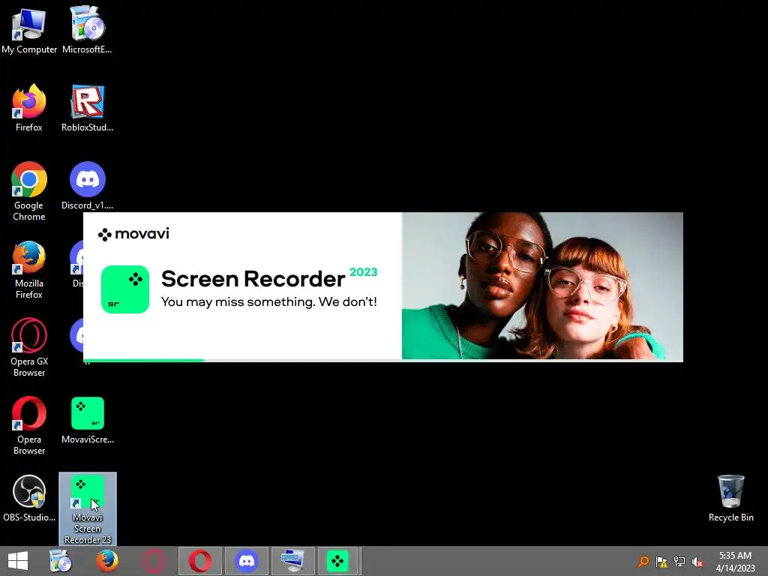Switch to the computer-keyboard taskbar window
Viewport: 768px width, 576px height.
coord(293,561)
